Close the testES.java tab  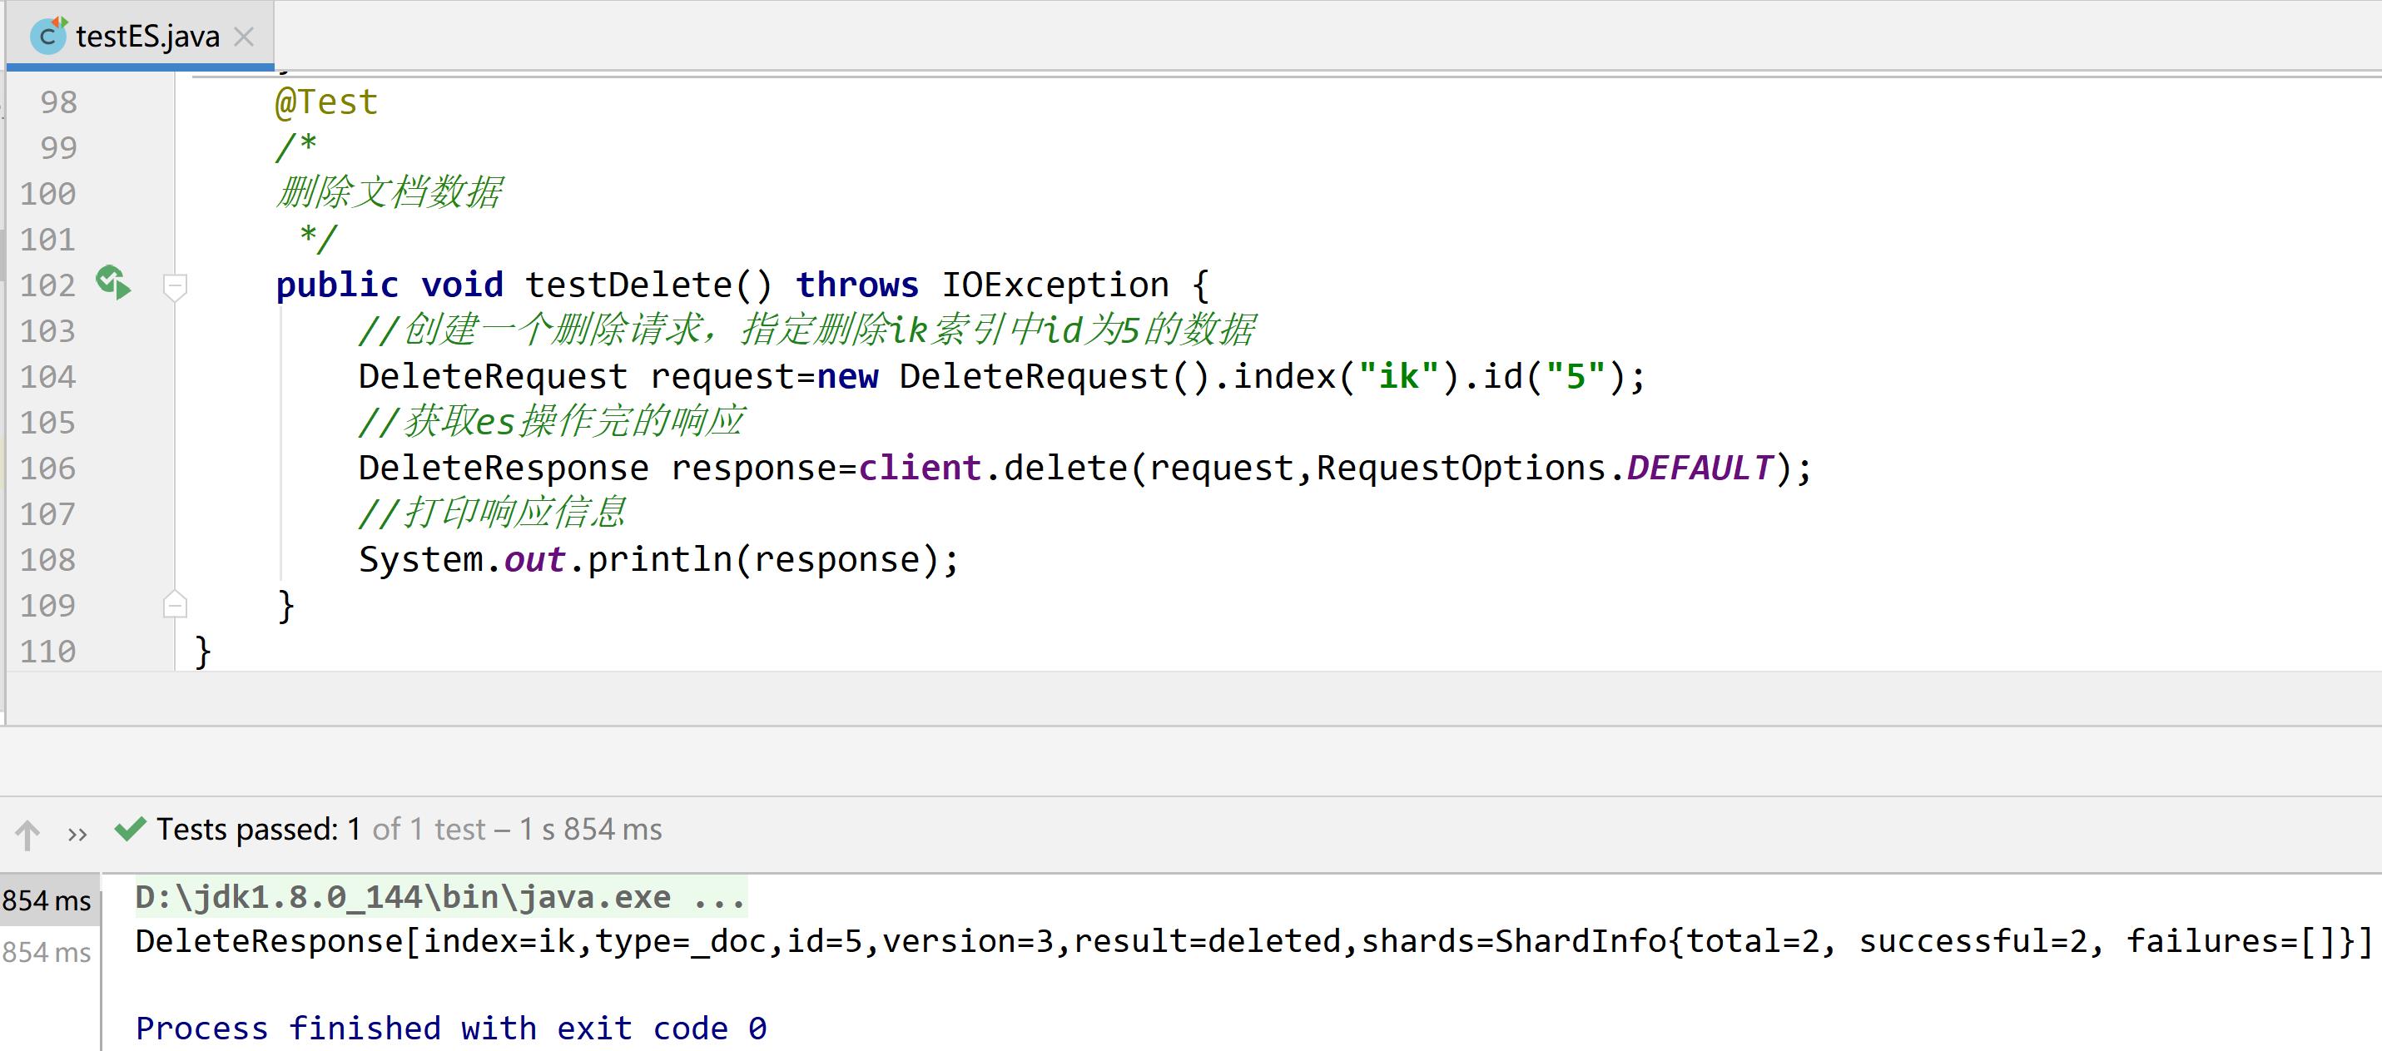point(244,37)
